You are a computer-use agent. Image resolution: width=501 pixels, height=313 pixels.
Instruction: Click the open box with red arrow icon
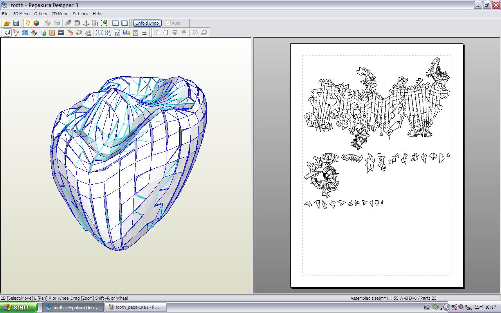click(x=70, y=33)
